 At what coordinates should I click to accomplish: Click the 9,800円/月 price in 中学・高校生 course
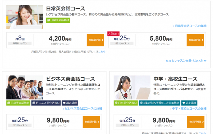pyautogui.click(x=164, y=120)
